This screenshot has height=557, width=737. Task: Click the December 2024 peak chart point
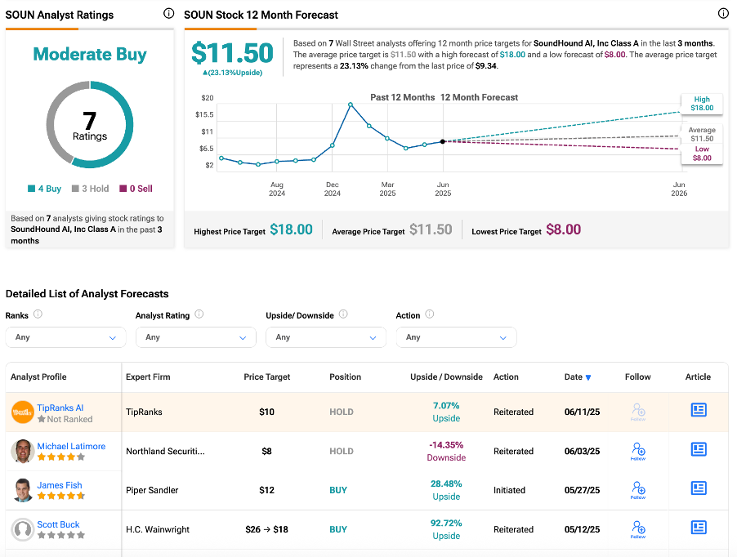[x=351, y=105]
